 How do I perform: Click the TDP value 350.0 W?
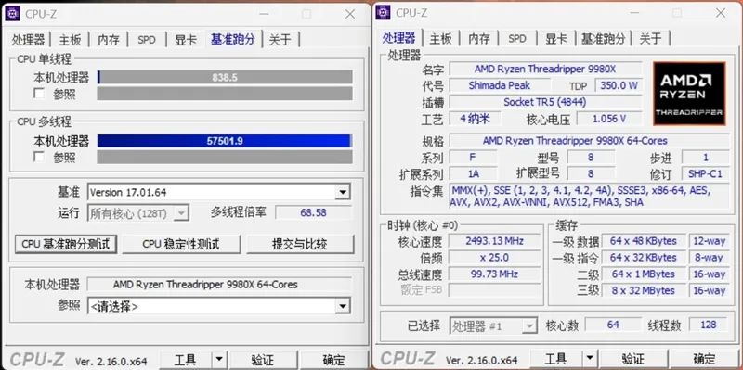pyautogui.click(x=619, y=85)
